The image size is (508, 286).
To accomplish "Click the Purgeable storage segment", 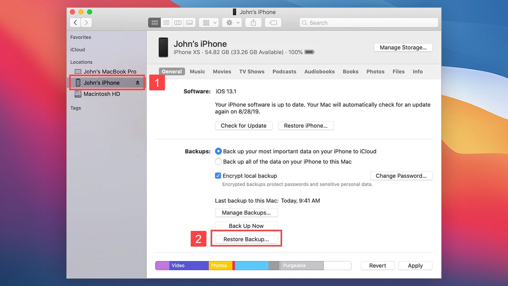I will tap(301, 265).
